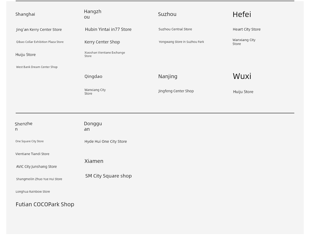The image size is (310, 240).
Task: Open Longhua Rainbow Store
Action: coord(33,192)
